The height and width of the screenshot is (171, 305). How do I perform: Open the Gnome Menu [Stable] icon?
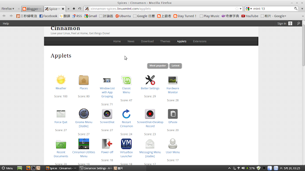[x=84, y=114]
